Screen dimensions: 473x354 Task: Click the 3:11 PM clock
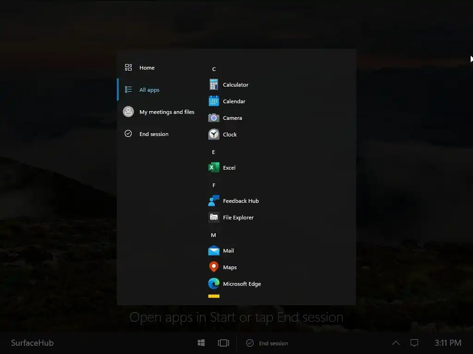pos(448,343)
